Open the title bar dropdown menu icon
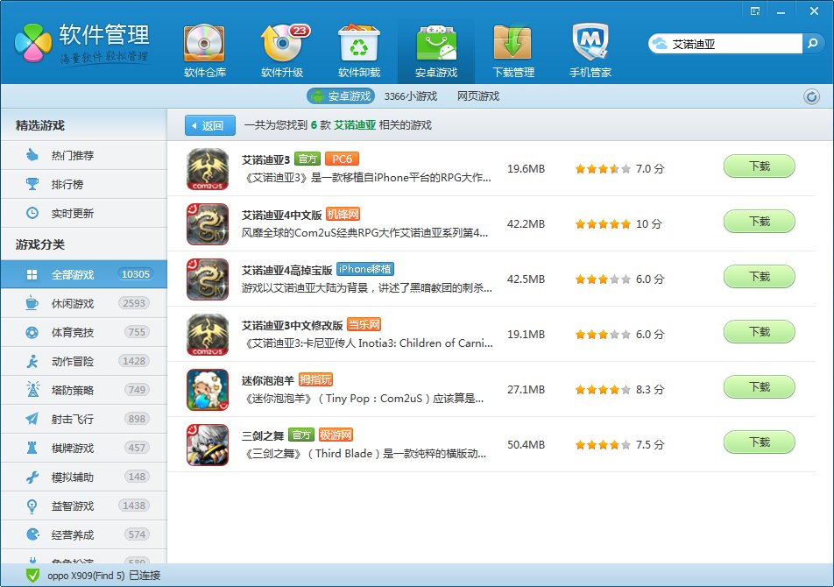Screen dimensions: 834x587 pos(754,11)
